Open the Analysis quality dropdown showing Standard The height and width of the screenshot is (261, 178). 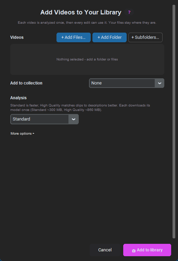(44, 119)
